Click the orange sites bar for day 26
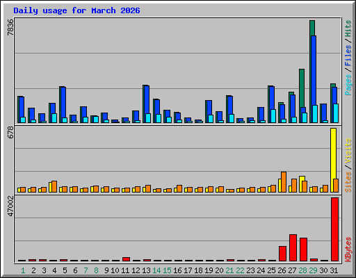The image size is (356, 278). [x=284, y=182]
